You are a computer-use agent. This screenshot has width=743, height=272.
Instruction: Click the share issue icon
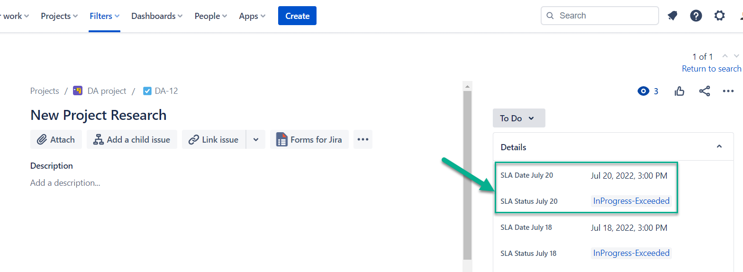(x=705, y=91)
